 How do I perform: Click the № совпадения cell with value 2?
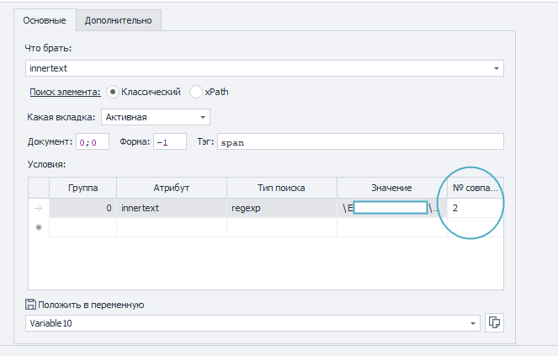pos(474,207)
